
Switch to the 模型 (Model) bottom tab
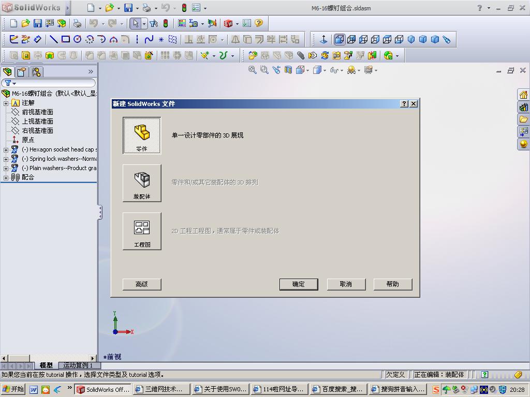click(x=46, y=365)
